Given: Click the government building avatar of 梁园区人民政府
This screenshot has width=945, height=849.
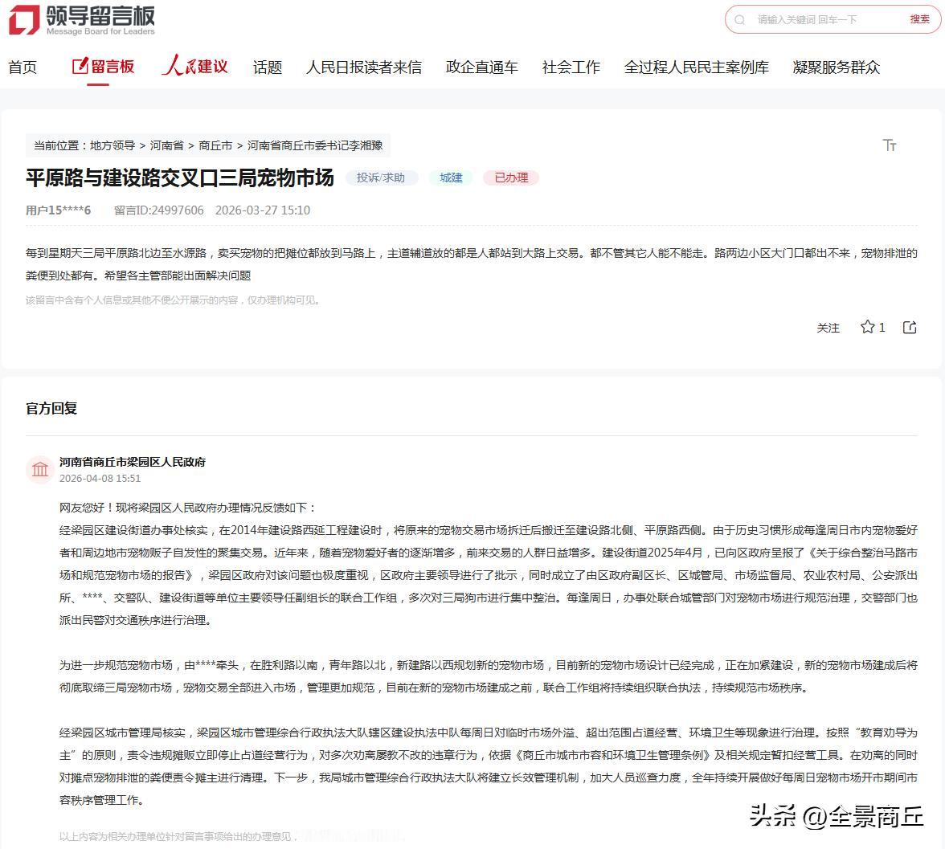Looking at the screenshot, I should point(40,469).
